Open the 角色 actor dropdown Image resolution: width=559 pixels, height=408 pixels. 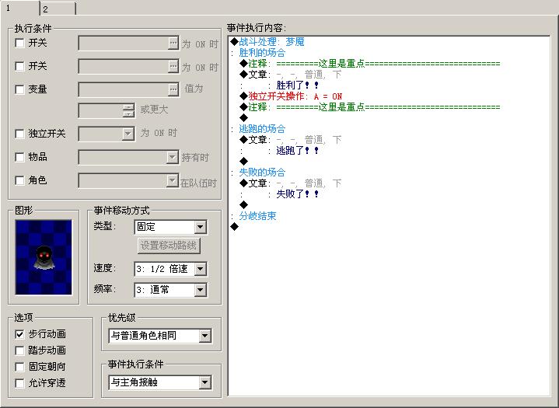pyautogui.click(x=172, y=180)
